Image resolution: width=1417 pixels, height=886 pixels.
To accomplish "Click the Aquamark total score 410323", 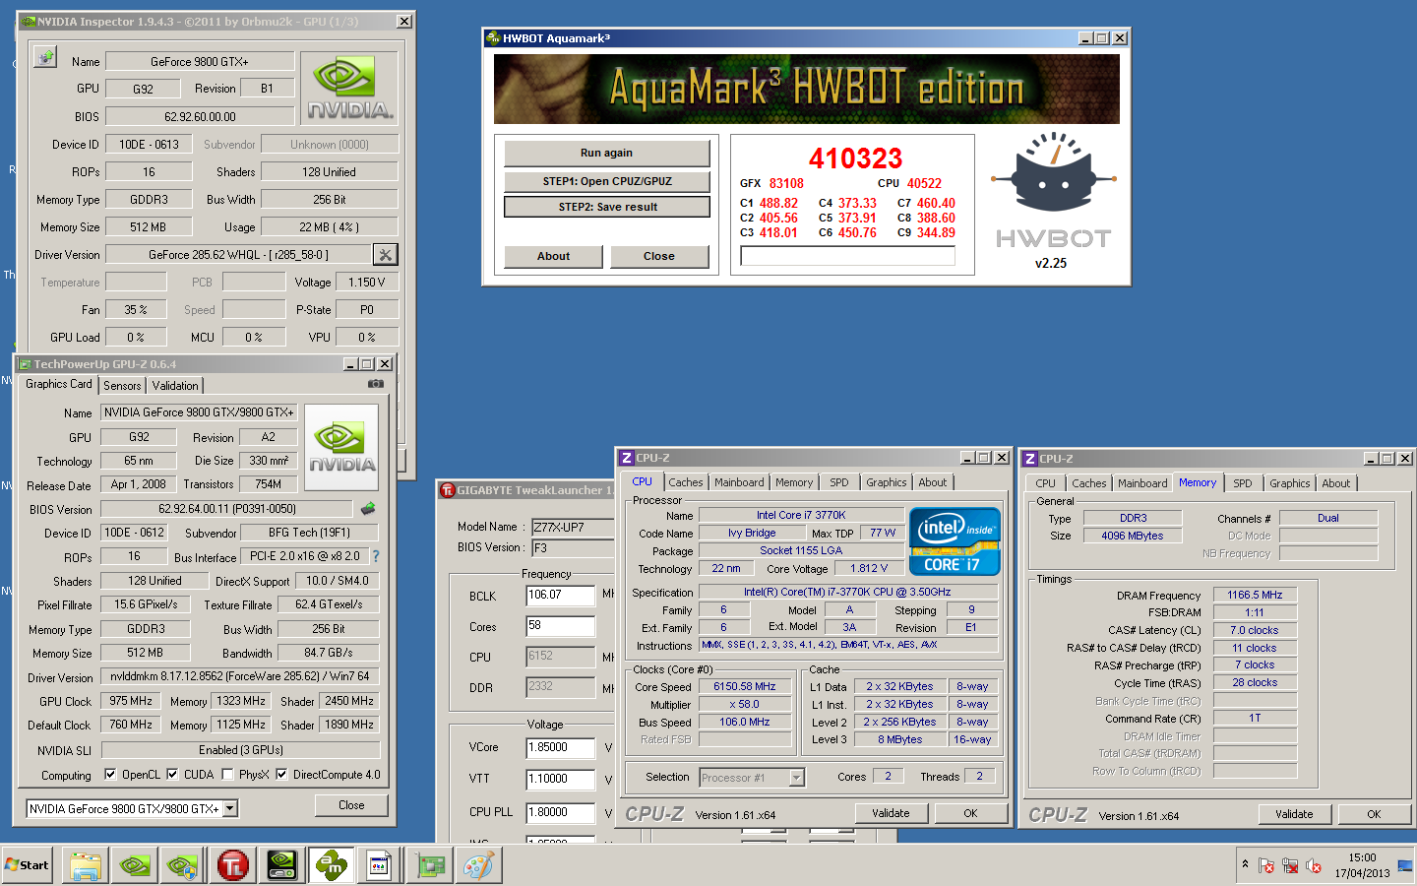I will pyautogui.click(x=855, y=158).
